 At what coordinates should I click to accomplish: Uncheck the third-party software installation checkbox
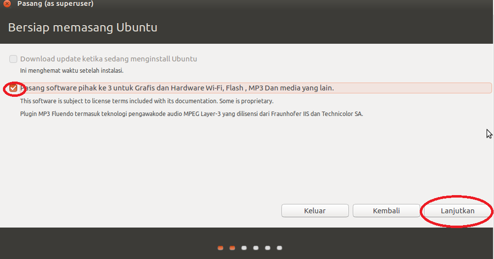[x=13, y=88]
